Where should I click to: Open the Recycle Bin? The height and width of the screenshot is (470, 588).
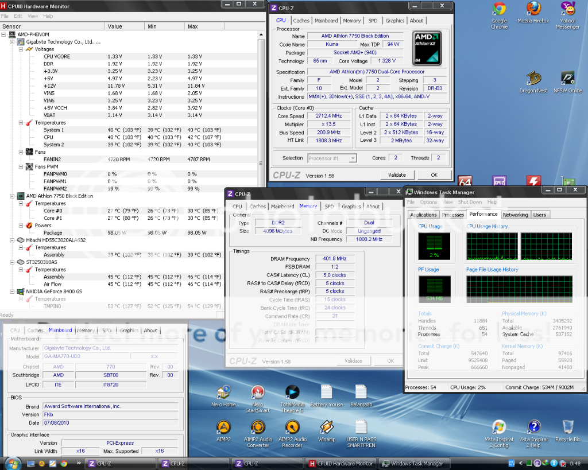point(568,431)
